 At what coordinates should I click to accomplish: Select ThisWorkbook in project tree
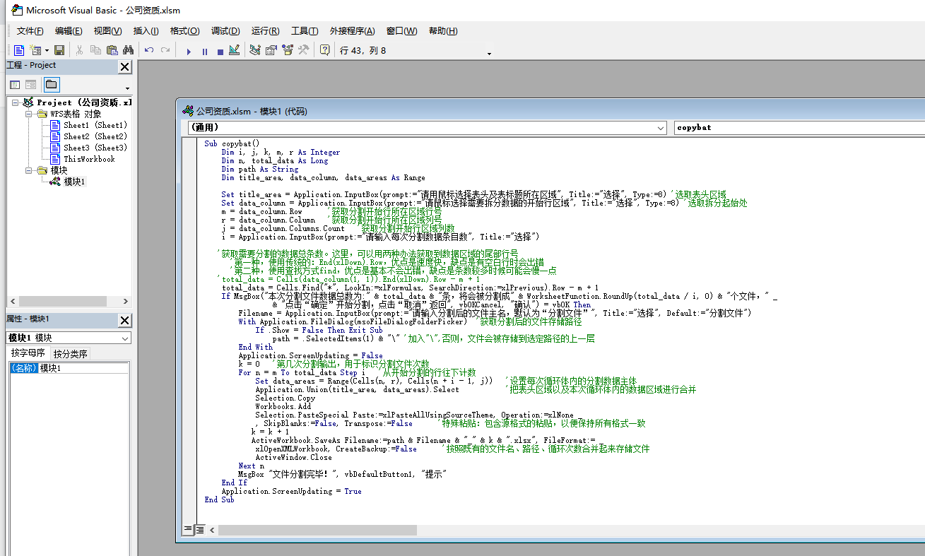point(89,159)
